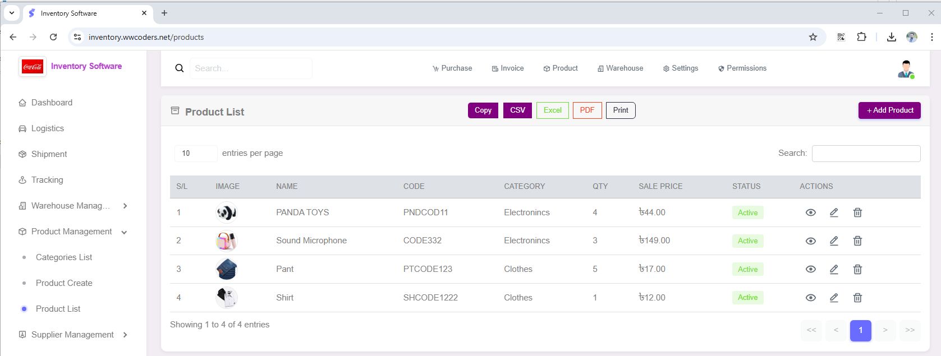The height and width of the screenshot is (356, 941).
Task: Click the edit pencil icon for PANDA TOYS
Action: tap(834, 212)
